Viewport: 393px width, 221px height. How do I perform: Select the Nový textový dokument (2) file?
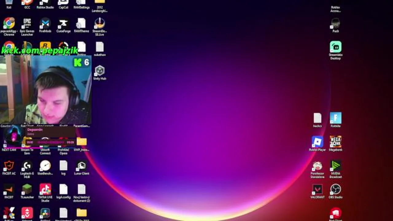click(x=81, y=190)
